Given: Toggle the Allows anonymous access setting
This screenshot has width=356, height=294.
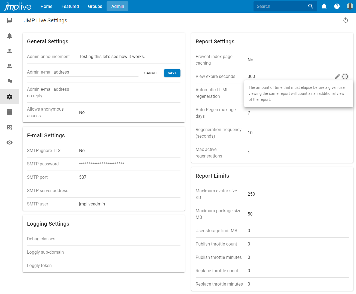Looking at the screenshot, I should pyautogui.click(x=82, y=112).
